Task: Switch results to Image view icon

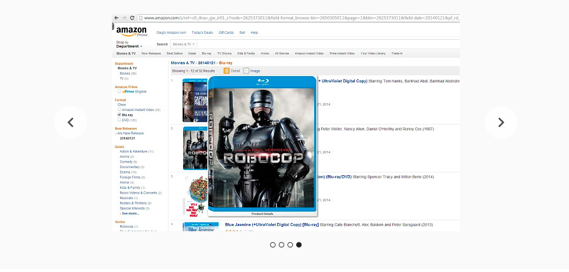Action: [246, 71]
